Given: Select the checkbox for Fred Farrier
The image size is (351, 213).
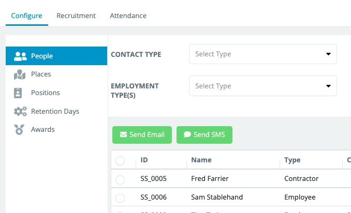Looking at the screenshot, I should (120, 179).
